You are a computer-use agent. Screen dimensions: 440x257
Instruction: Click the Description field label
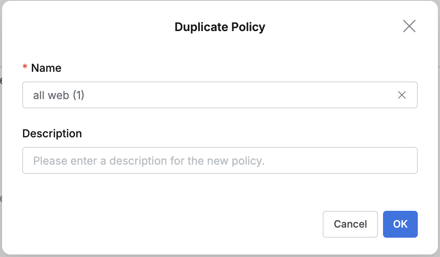point(52,134)
